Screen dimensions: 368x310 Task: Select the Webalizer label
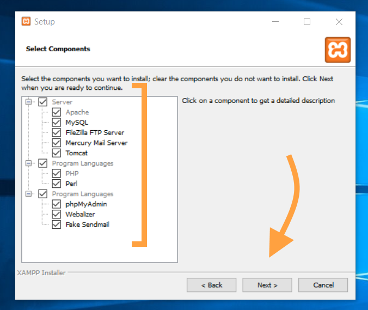[80, 215]
